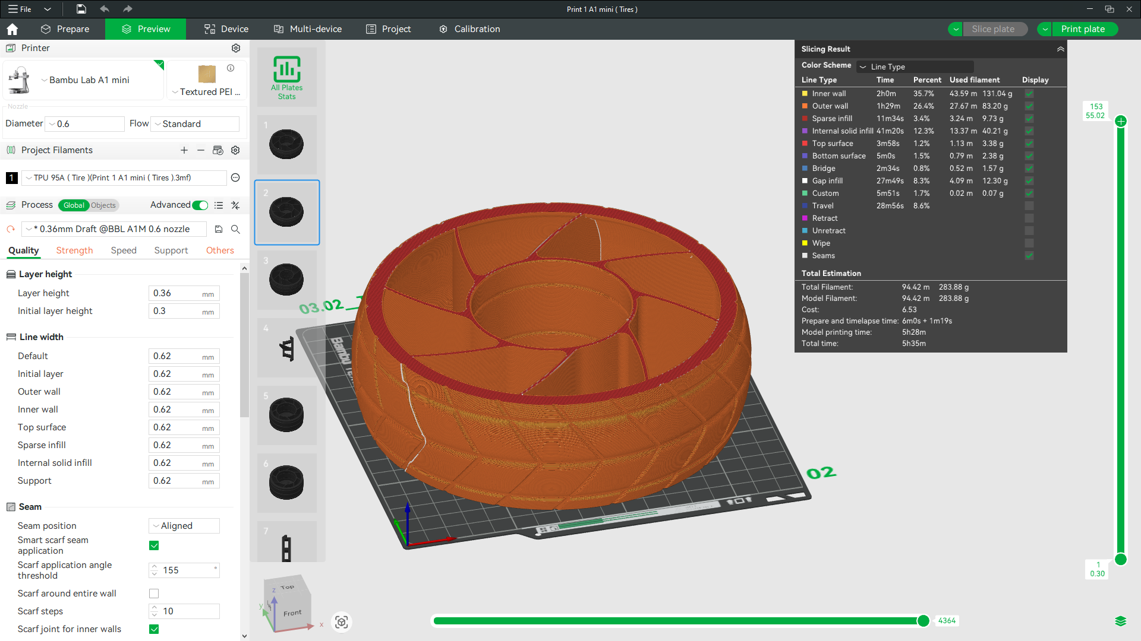Open the Calibration tab

tap(469, 29)
